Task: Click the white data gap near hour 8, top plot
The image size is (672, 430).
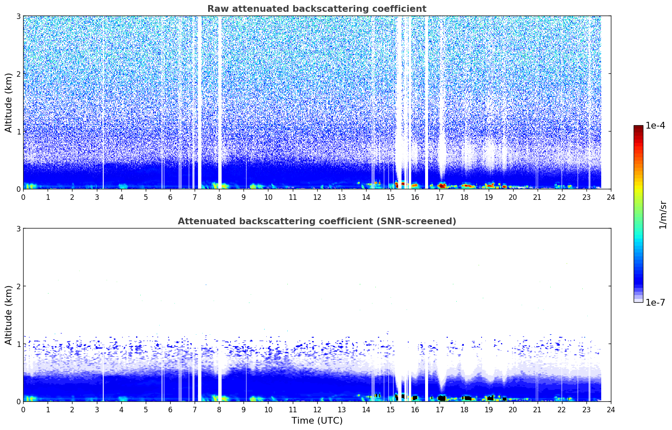Action: coord(220,101)
